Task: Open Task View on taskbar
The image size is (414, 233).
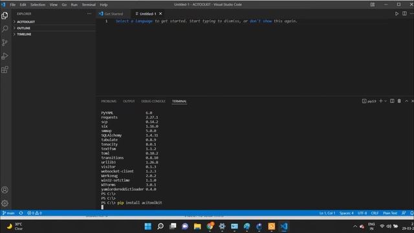Action: 173,227
